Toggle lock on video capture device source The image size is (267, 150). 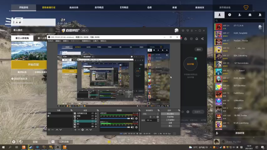click(x=96, y=113)
